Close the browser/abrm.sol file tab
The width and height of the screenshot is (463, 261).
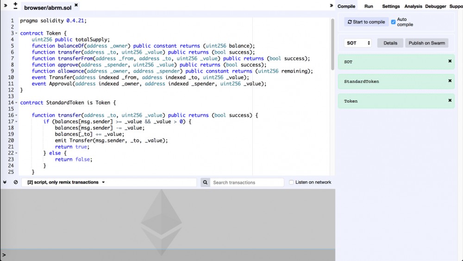pos(76,5)
